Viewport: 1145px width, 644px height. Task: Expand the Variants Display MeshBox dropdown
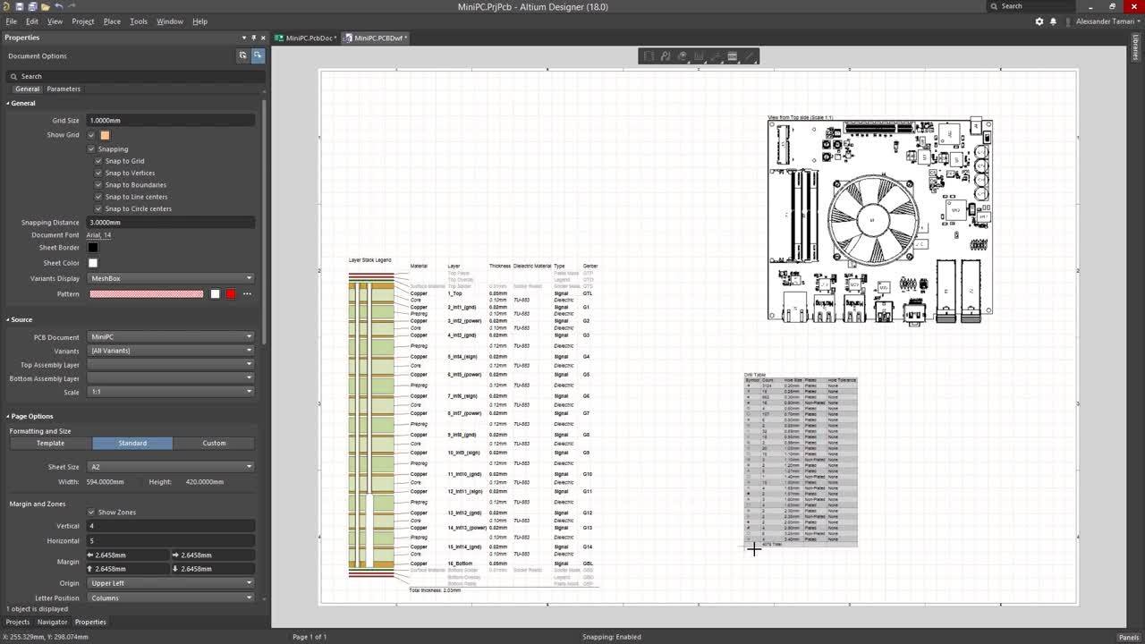coord(170,278)
